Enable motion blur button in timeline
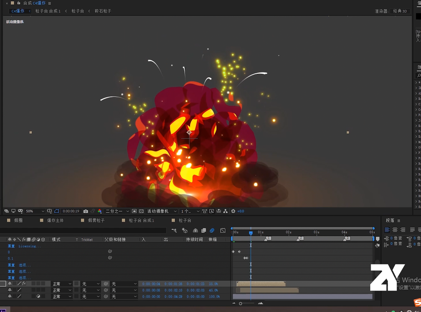 click(x=212, y=231)
